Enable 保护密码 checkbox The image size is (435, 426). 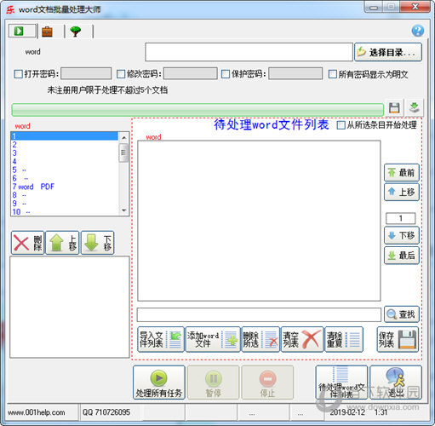[226, 74]
